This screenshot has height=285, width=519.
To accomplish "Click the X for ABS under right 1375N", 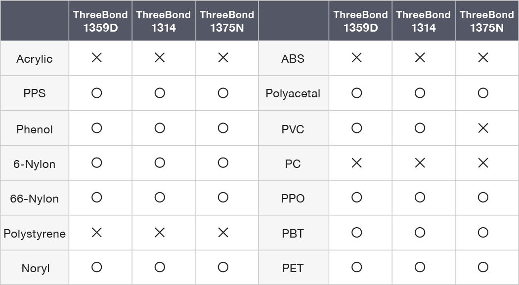I will click(x=483, y=58).
